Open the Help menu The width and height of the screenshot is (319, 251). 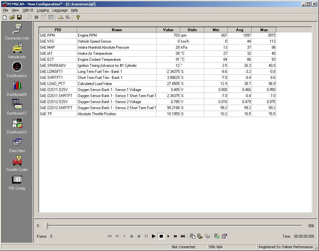[75, 10]
